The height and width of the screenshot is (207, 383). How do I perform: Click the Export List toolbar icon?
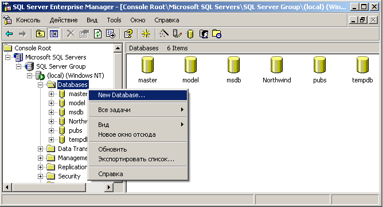pyautogui.click(x=111, y=34)
